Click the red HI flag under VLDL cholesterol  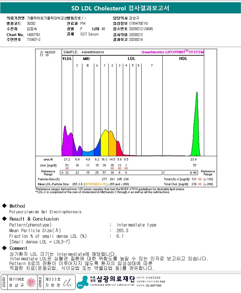pyautogui.click(x=67, y=168)
